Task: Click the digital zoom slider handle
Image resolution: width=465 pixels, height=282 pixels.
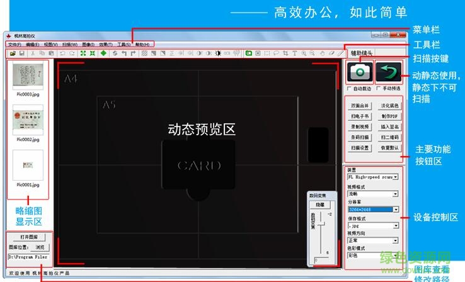Action: (x=321, y=225)
